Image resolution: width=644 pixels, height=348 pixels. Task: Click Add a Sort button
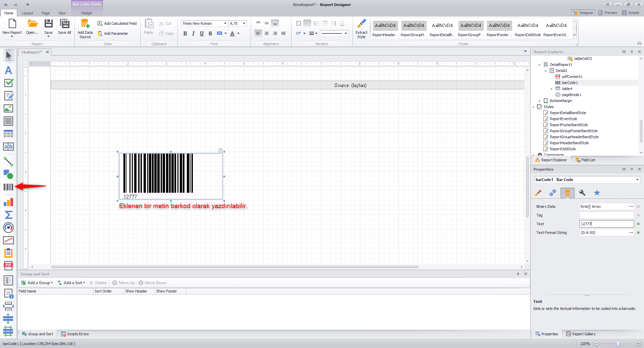coord(71,283)
